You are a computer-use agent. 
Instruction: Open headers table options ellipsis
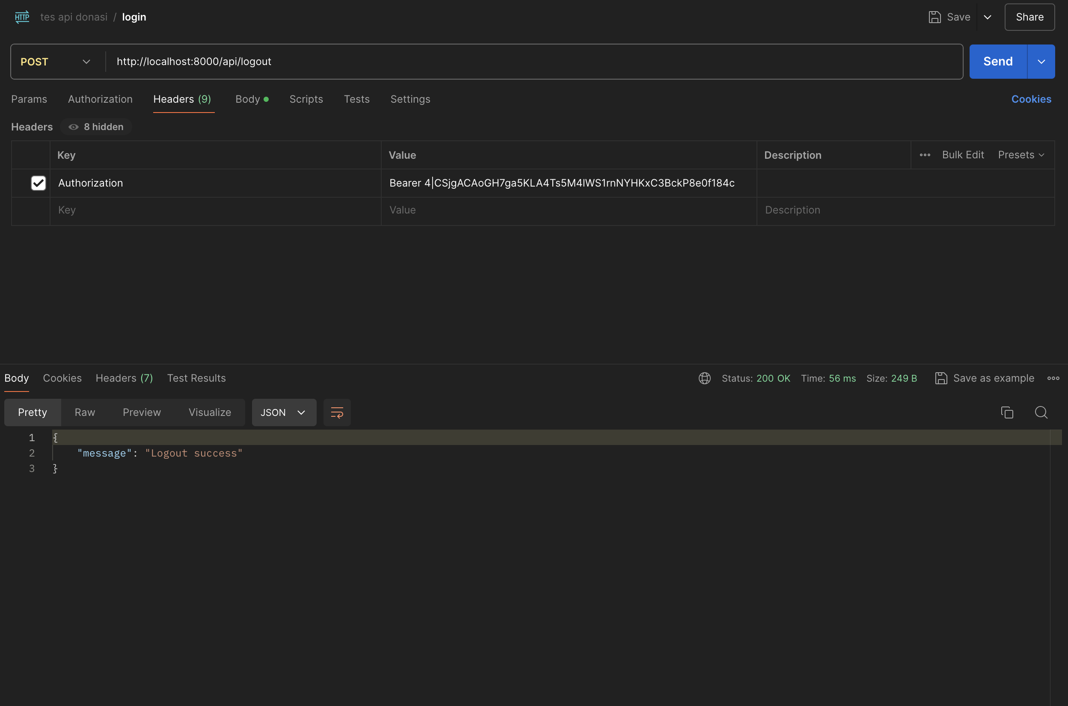click(925, 155)
